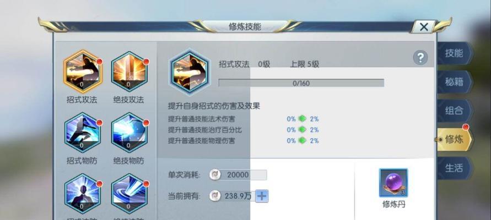Close the 修炼技能 window
This screenshot has height=220, width=491.
point(424,27)
